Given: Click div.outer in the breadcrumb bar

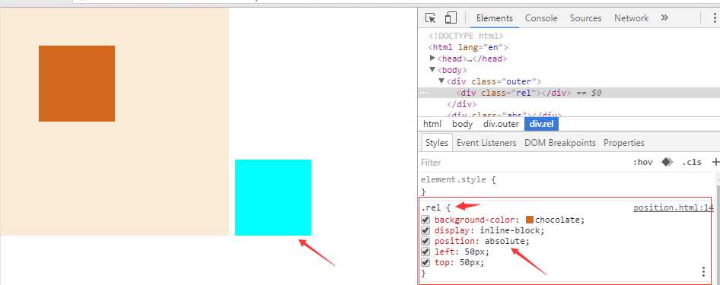Looking at the screenshot, I should [501, 124].
